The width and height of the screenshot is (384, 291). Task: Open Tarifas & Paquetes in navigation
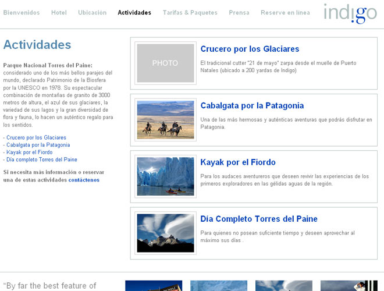point(190,12)
